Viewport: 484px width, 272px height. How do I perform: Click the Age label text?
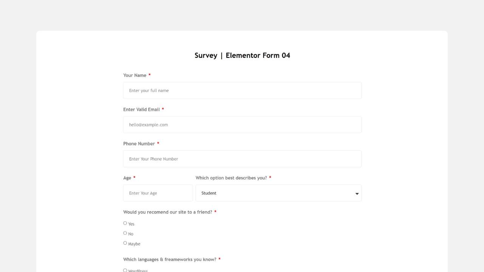tap(127, 178)
